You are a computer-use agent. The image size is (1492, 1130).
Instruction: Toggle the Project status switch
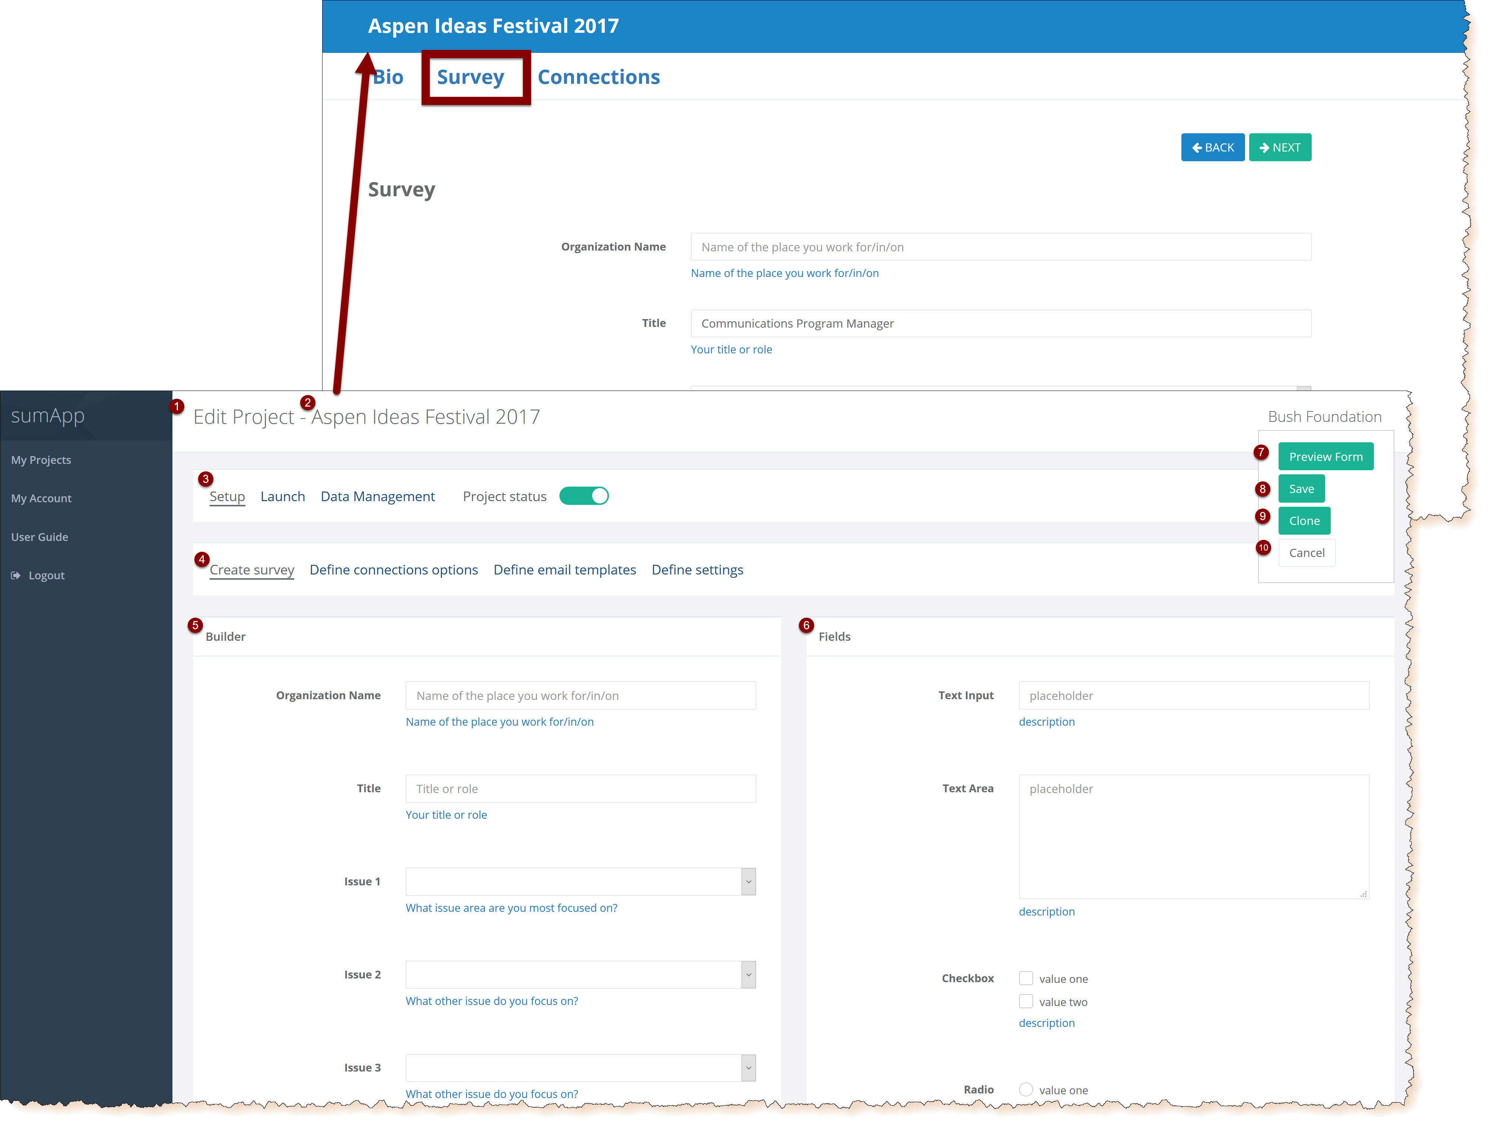point(584,496)
